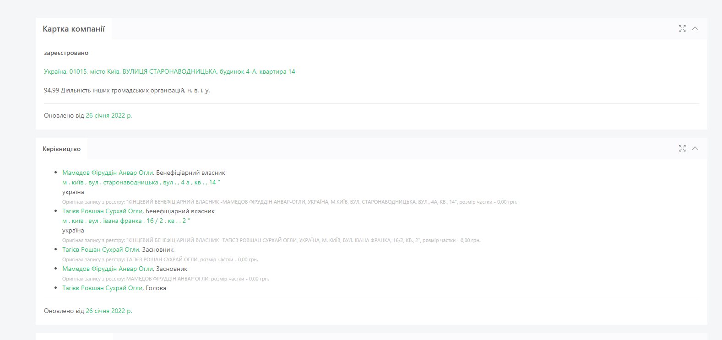Open Тагієв Ровшан beneficiary owner profile

103,211
